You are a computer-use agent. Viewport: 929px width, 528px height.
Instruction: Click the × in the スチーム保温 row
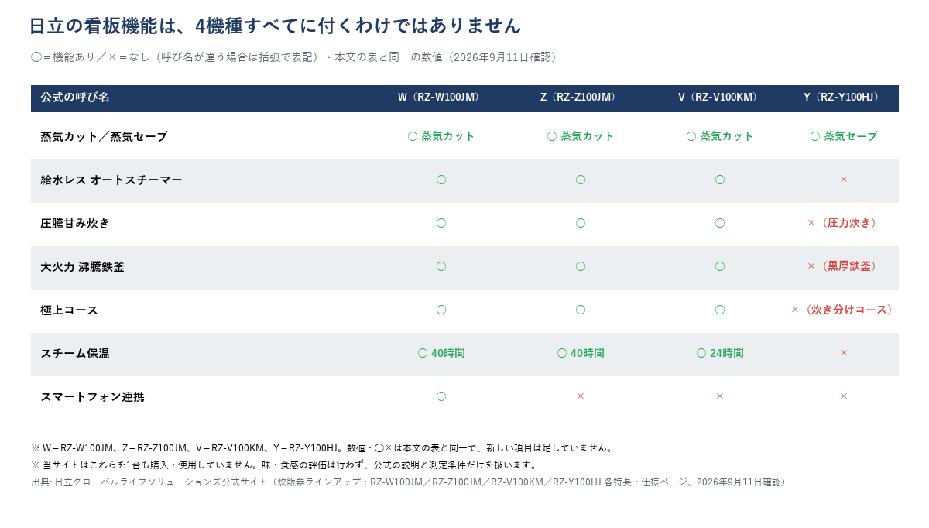pyautogui.click(x=844, y=353)
